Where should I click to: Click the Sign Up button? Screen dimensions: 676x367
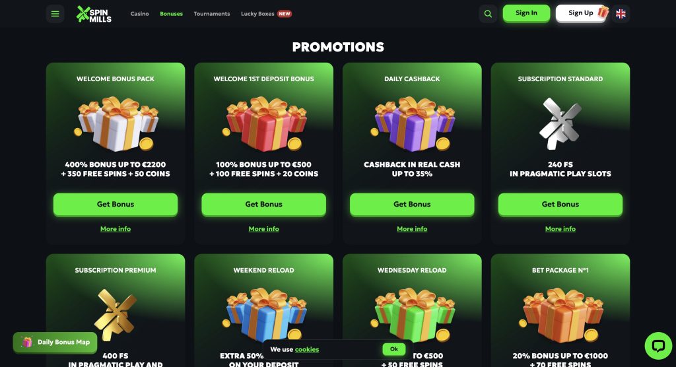(581, 13)
